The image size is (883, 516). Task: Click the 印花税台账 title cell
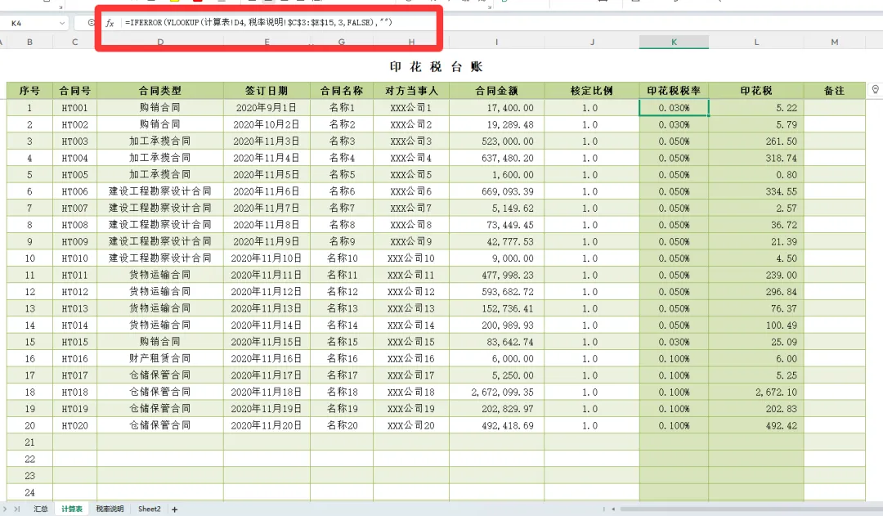point(436,66)
